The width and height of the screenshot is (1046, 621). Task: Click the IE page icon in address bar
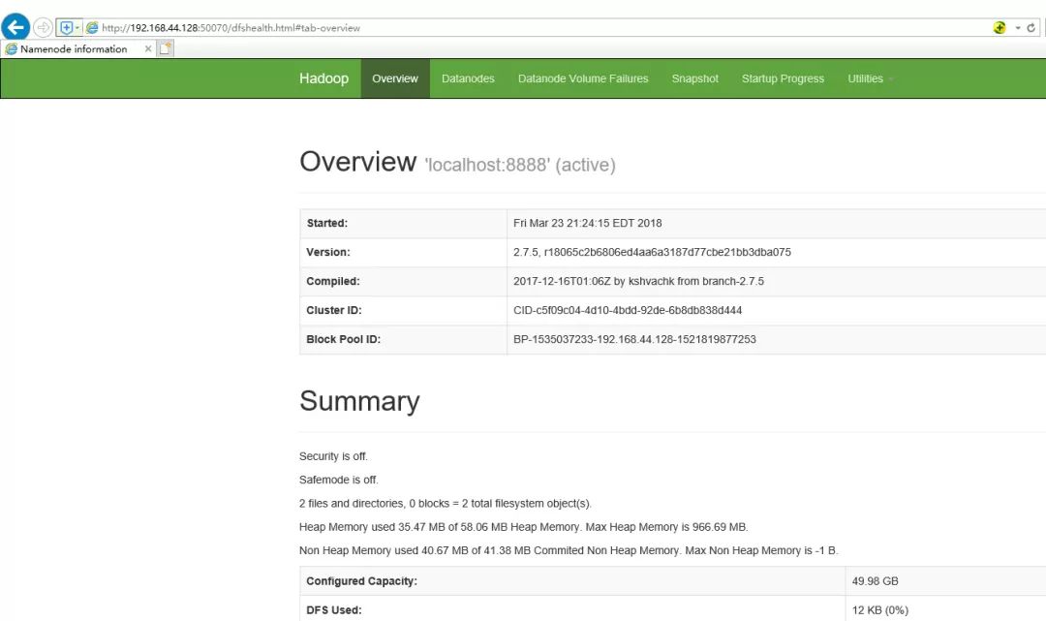coord(92,27)
